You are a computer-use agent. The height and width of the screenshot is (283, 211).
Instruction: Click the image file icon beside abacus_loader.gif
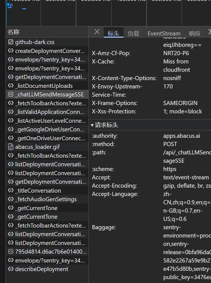click(x=11, y=147)
